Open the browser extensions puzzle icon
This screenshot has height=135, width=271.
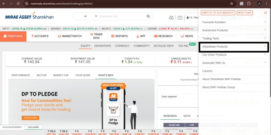pos(249,3)
